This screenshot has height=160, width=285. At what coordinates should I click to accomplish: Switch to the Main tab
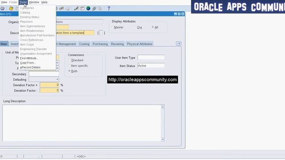pyautogui.click(x=4, y=44)
